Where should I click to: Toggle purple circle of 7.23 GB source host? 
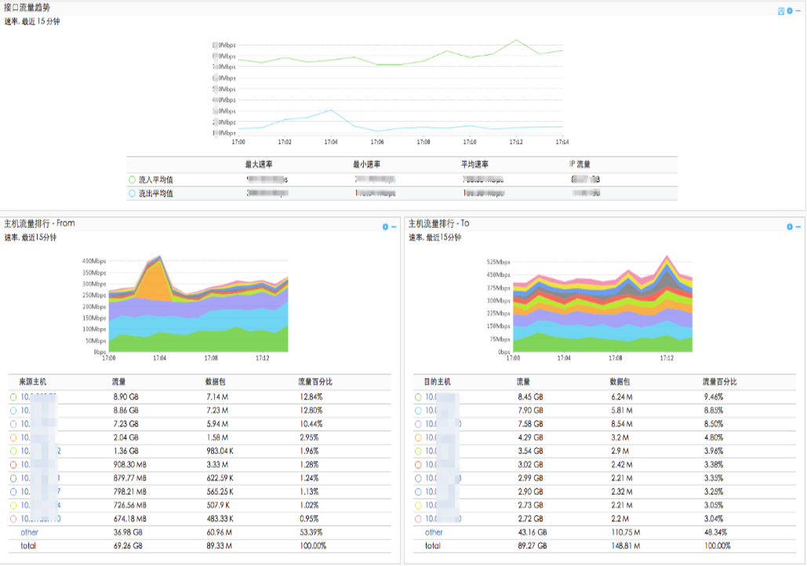pyautogui.click(x=13, y=424)
